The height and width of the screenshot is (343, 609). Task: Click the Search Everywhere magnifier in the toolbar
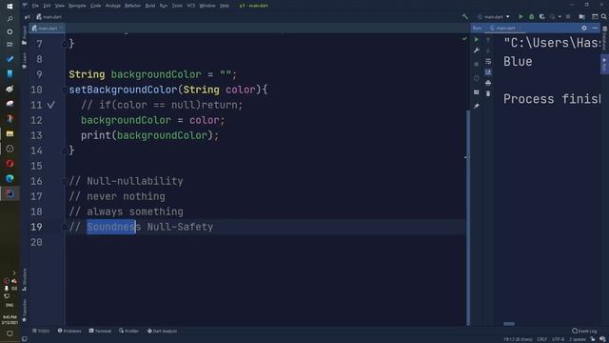tap(603, 17)
